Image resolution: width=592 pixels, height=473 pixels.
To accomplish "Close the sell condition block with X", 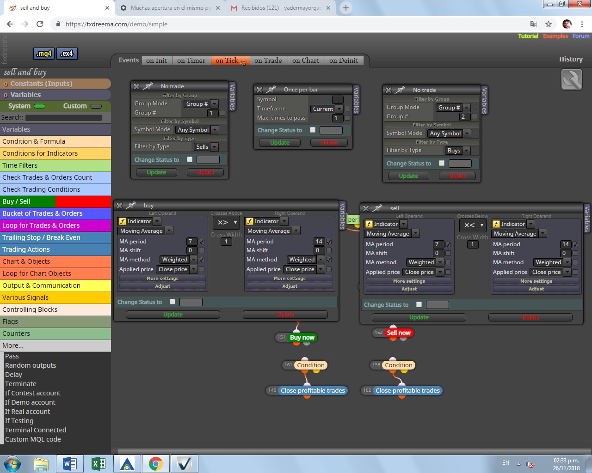I will pos(366,208).
